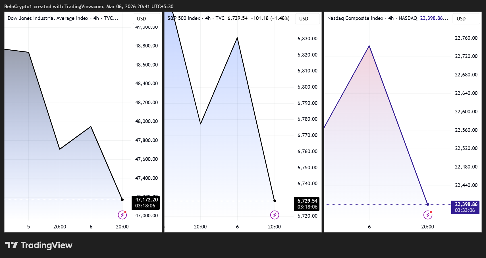Click the TVC exchange label in the S&P legend

[x=220, y=18]
